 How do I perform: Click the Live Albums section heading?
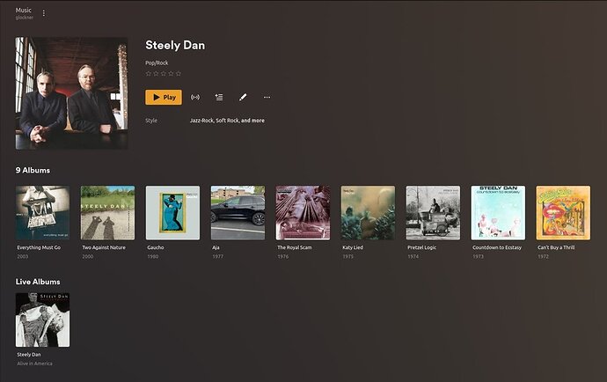click(38, 282)
